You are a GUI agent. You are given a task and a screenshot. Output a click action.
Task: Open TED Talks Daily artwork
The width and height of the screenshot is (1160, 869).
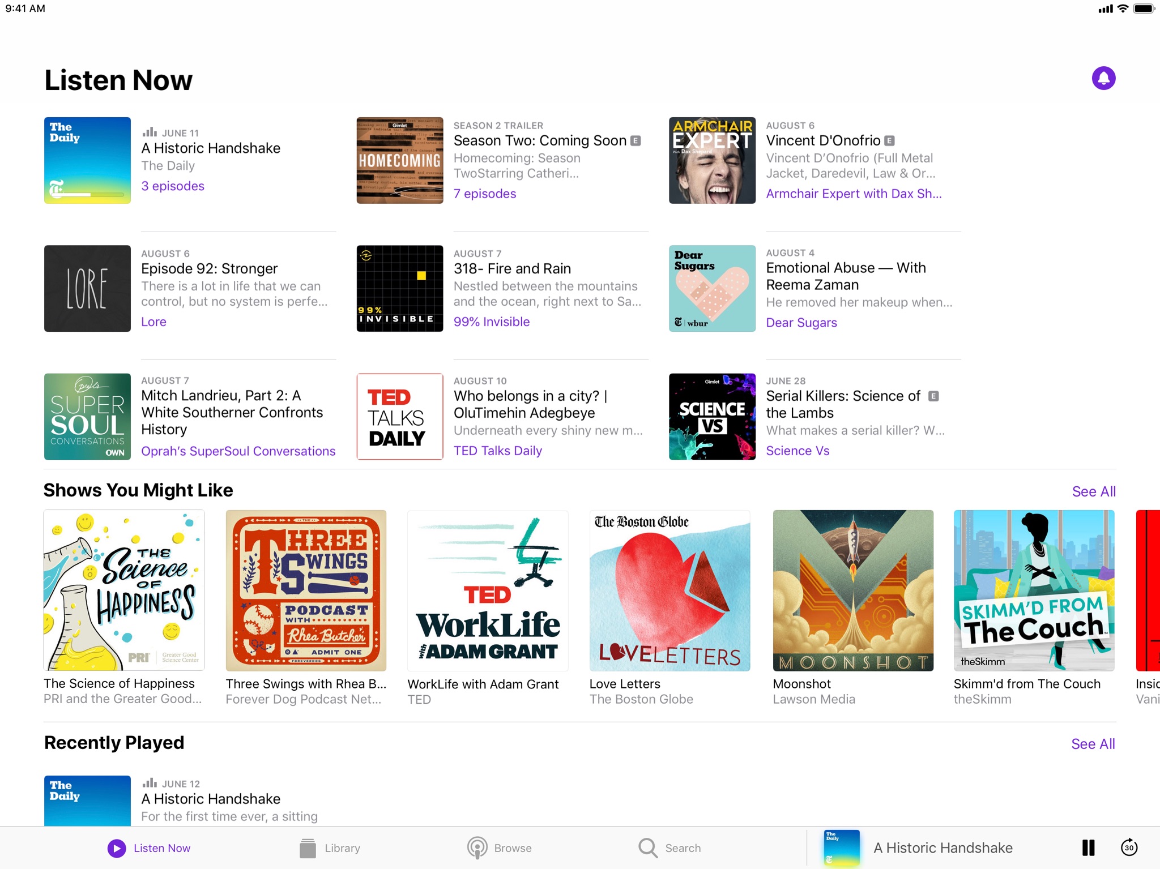pyautogui.click(x=400, y=417)
